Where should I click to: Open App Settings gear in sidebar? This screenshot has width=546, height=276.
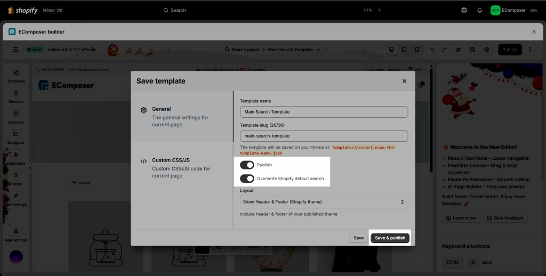coord(16,233)
